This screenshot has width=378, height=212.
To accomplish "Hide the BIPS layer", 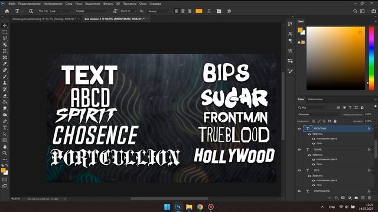I will click(299, 170).
